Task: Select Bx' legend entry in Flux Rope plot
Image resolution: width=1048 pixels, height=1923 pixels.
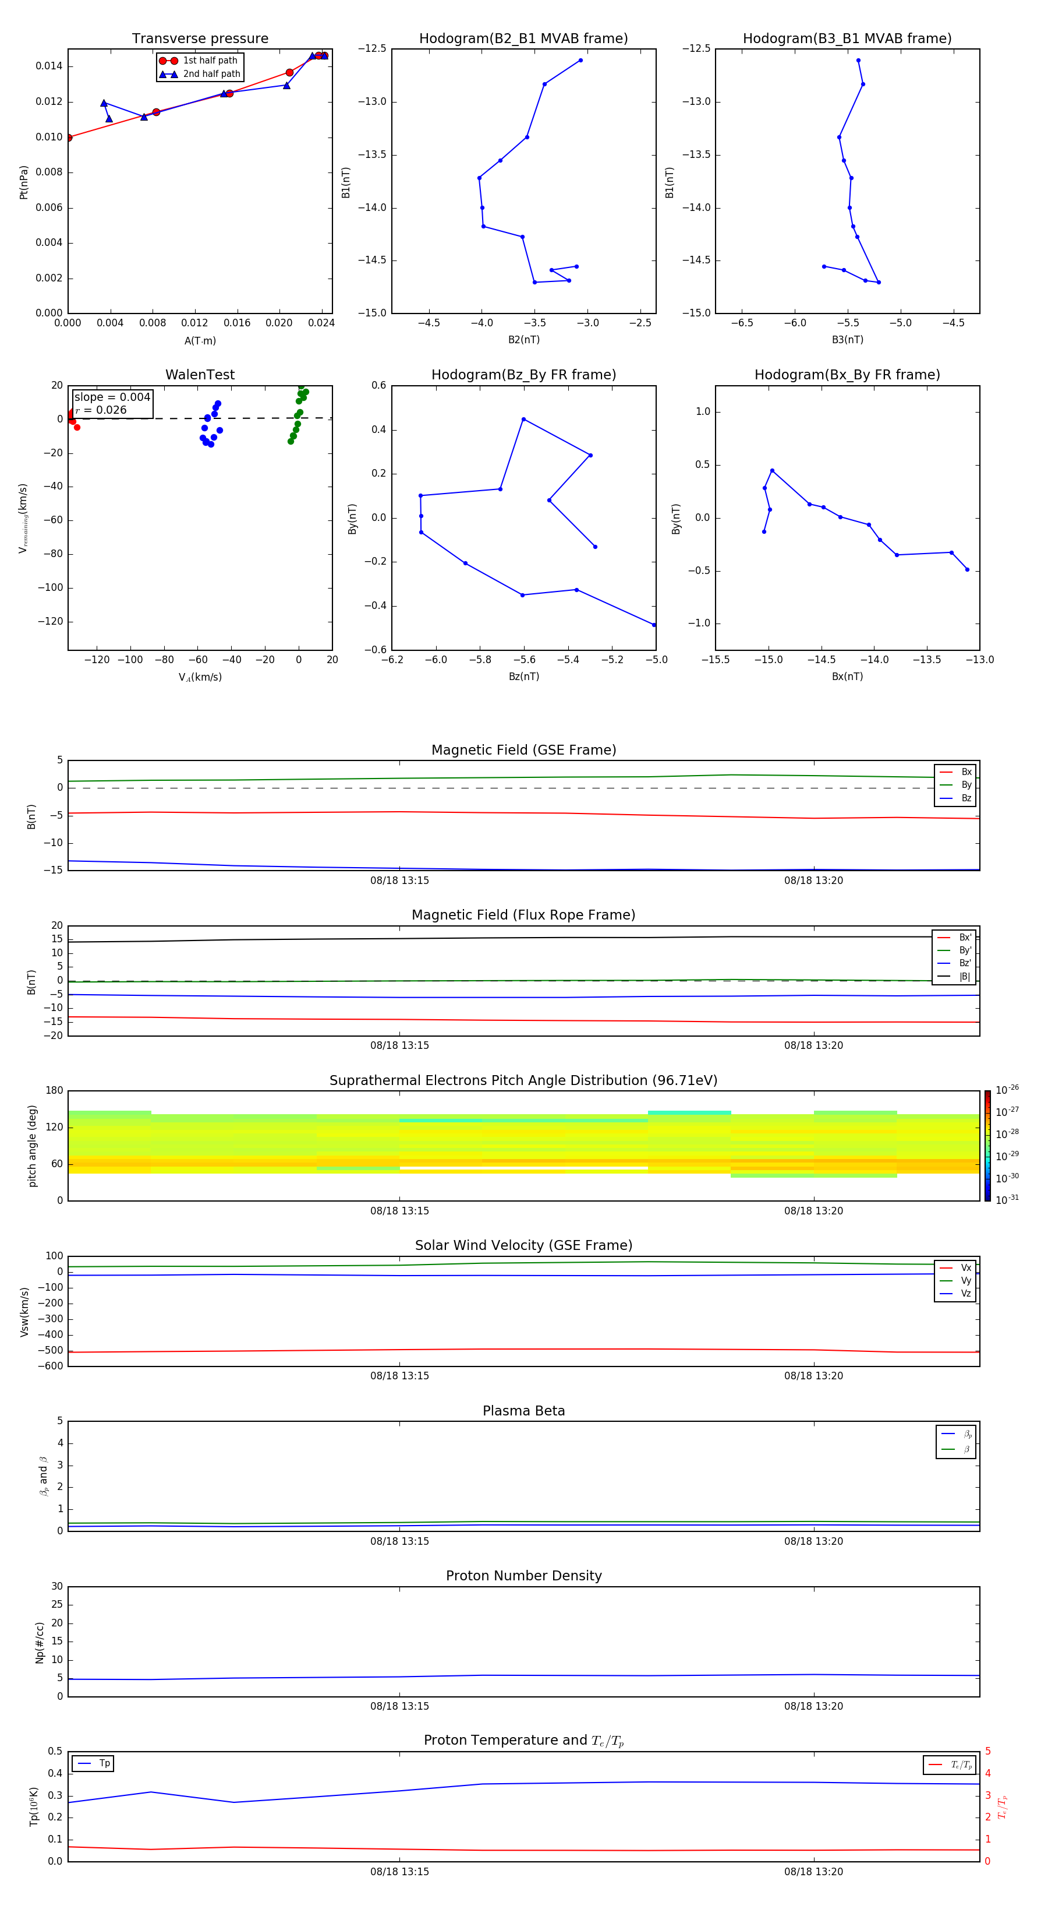Action: (x=955, y=938)
